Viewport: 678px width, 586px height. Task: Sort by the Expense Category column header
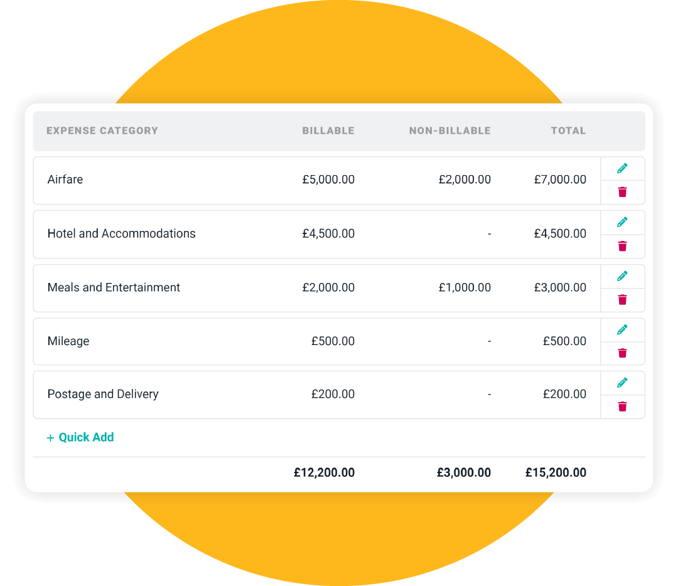(x=102, y=131)
